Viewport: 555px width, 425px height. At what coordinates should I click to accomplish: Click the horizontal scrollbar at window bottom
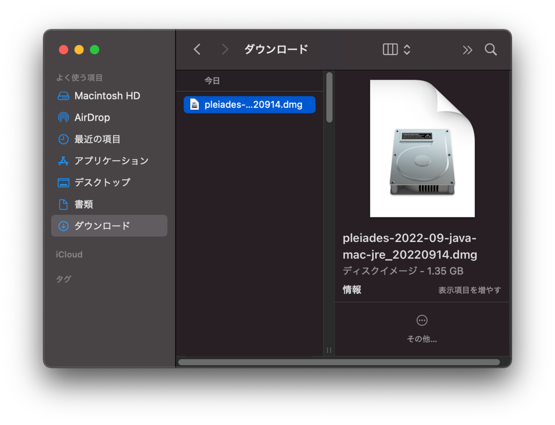point(339,362)
